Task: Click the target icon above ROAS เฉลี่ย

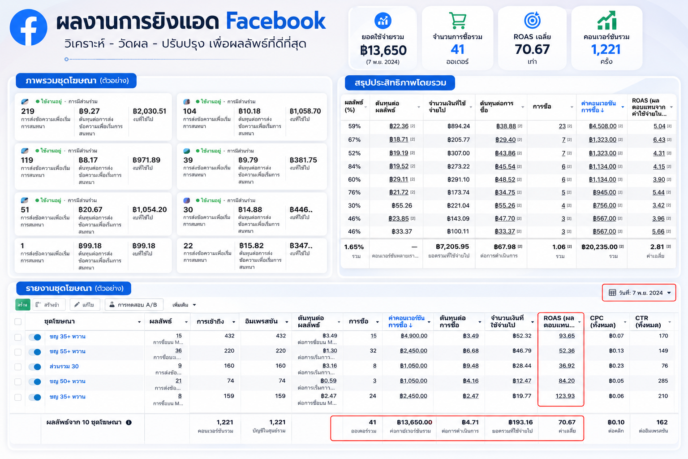Action: point(532,20)
